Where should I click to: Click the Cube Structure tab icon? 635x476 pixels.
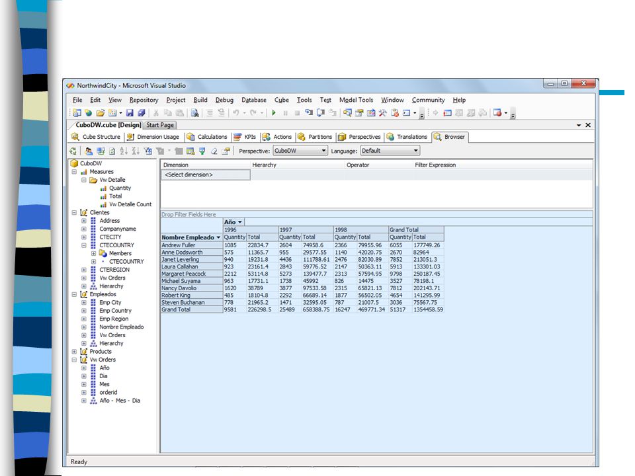click(x=75, y=137)
